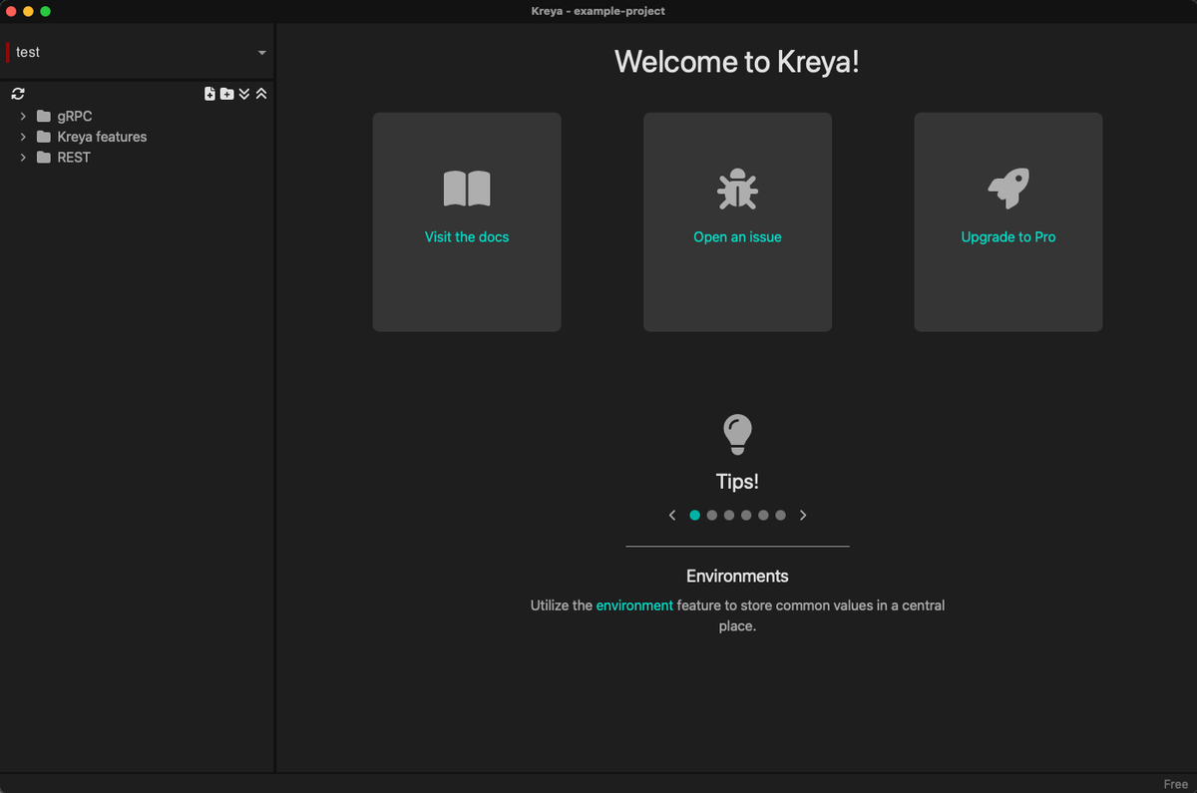Refresh the operations tree

click(17, 93)
